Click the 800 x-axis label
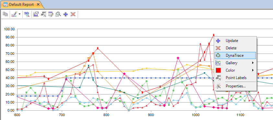The width and height of the screenshot is (273, 120). (106, 115)
